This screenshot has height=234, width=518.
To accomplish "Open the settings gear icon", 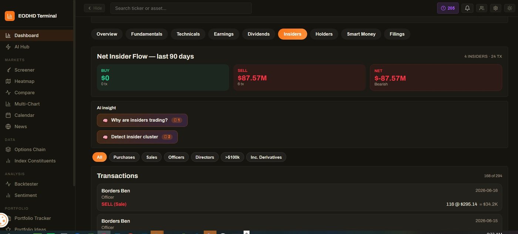I will click(x=495, y=8).
